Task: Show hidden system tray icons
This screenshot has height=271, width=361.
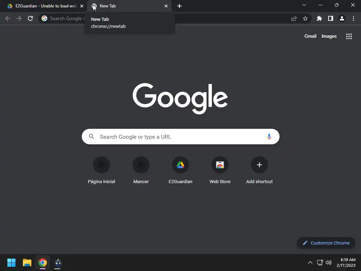Action: (x=310, y=263)
